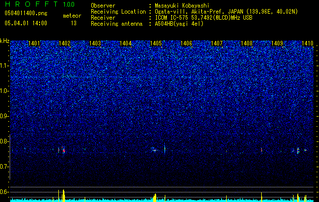Image resolution: width=319 pixels, height=202 pixels.
Task: Click antenna value A504HB(yagi 4el)
Action: 179,24
